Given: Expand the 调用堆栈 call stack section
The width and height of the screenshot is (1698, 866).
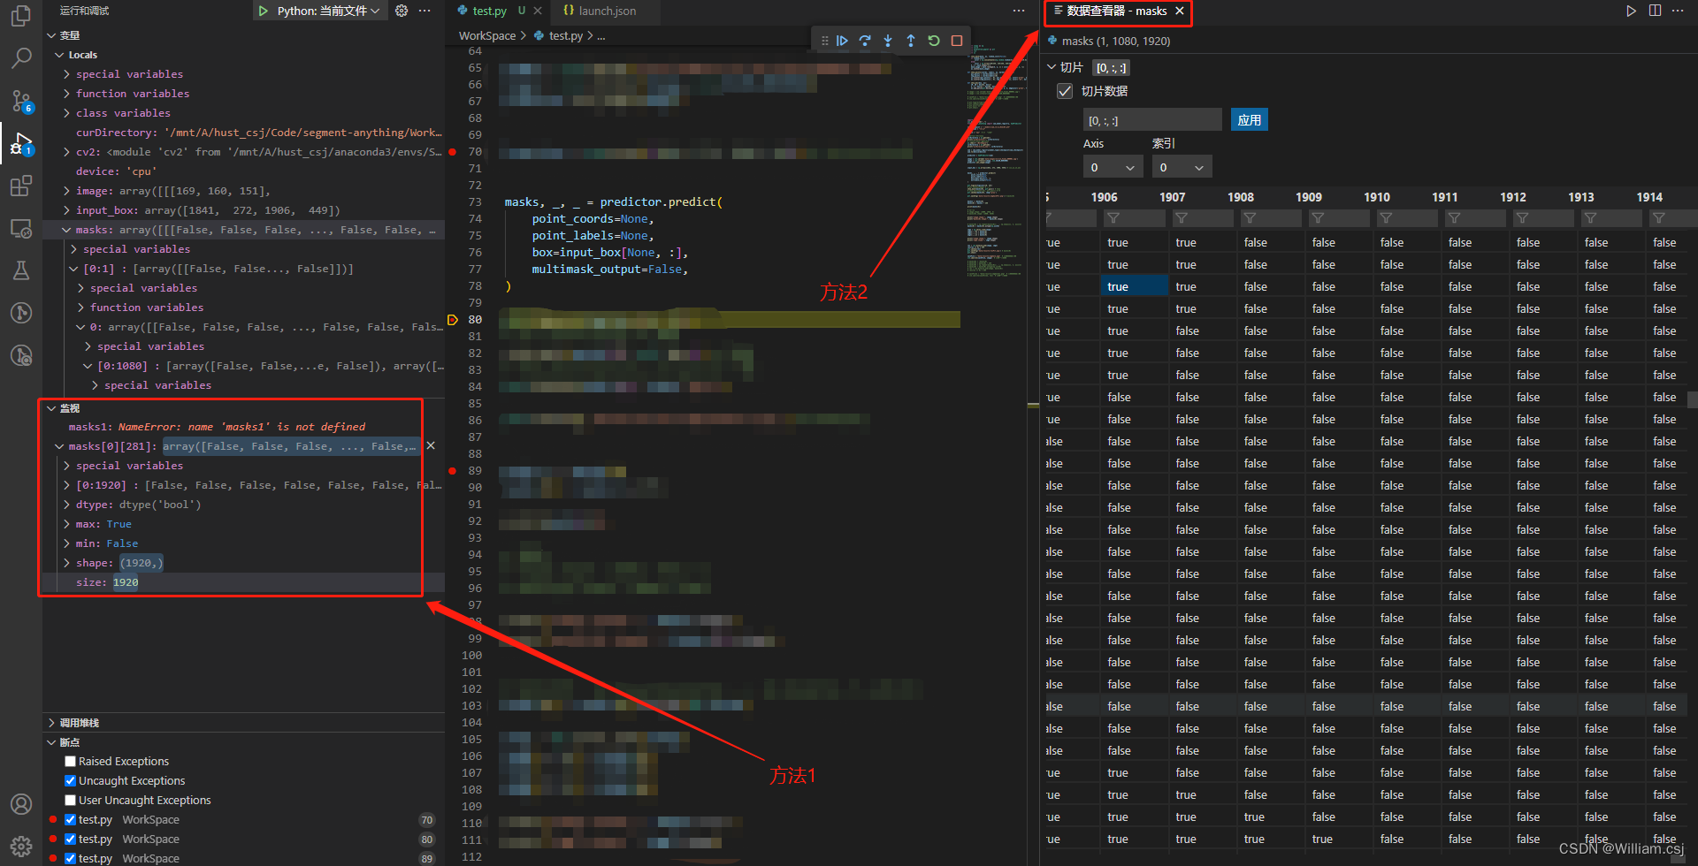Looking at the screenshot, I should (x=51, y=723).
